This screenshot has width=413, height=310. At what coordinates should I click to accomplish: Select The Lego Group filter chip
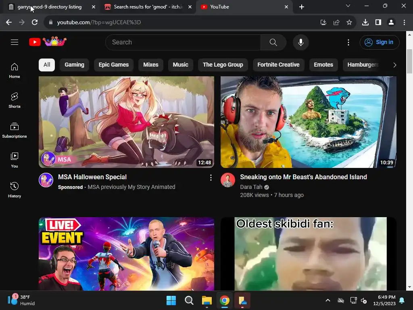(223, 65)
